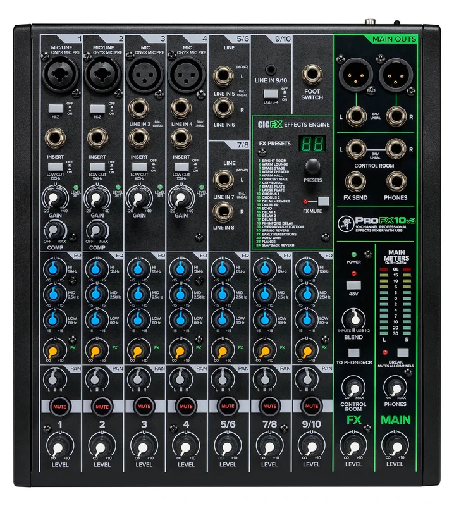Screen dimensions: 454x506
Task: Click the CONTROL ROOM level knob
Action: point(353,387)
